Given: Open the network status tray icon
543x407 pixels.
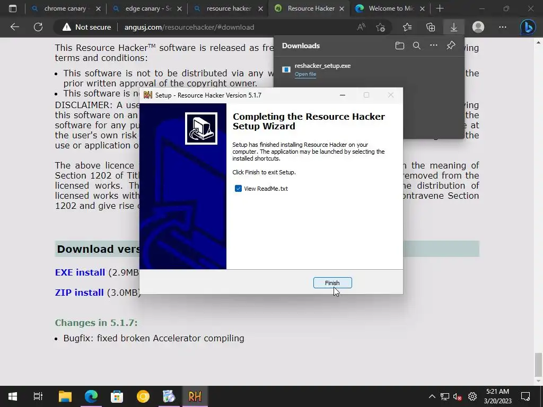Looking at the screenshot, I should click(445, 396).
